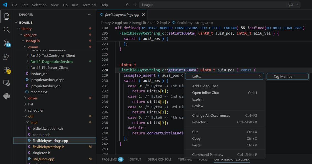
Task: Open bitfieldwrapper_c.h in the explorer
Action: pos(55,129)
